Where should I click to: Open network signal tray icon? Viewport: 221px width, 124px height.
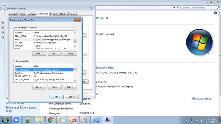click(196, 120)
